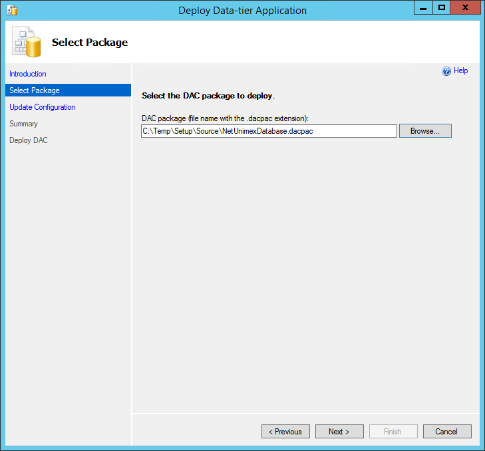Click the DAC package file path field
Screen dimensions: 485x451
(x=269, y=131)
